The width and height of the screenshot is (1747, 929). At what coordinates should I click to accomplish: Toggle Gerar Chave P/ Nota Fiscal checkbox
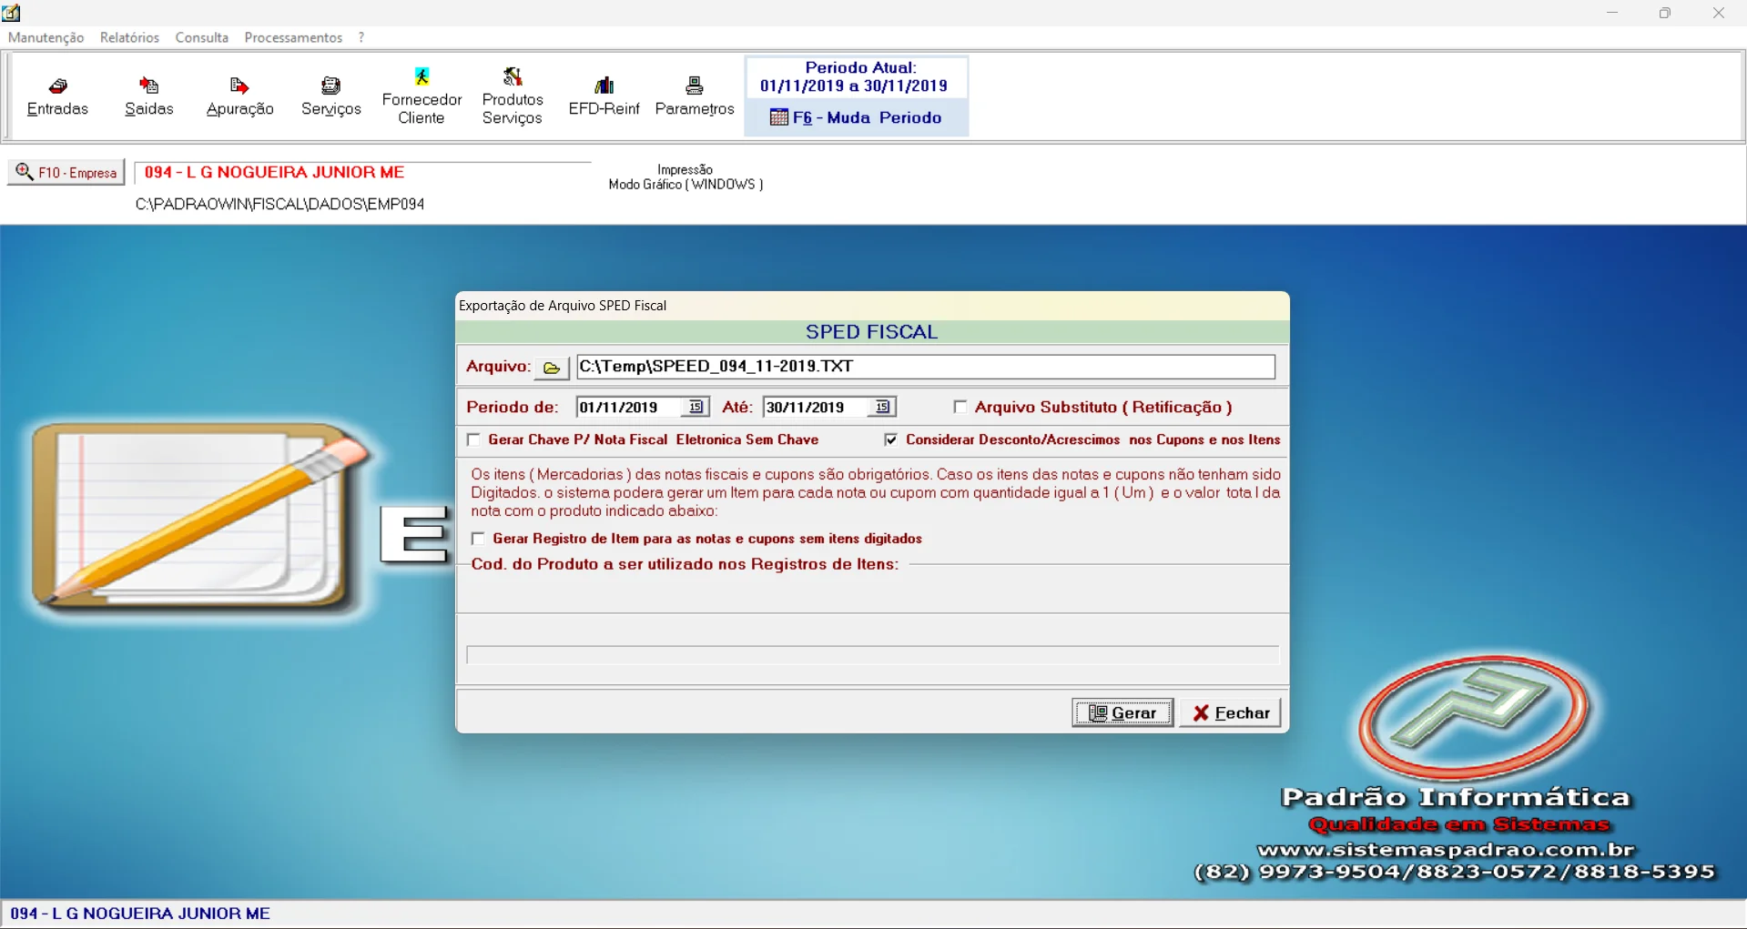[473, 439]
